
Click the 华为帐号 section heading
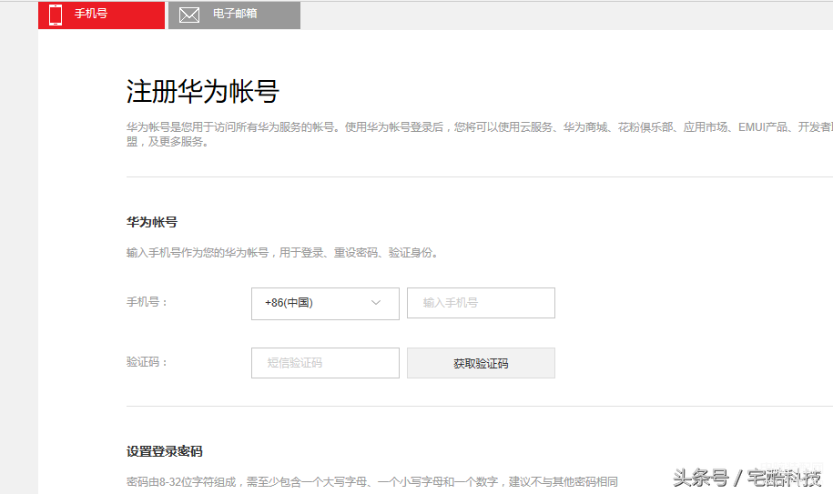pyautogui.click(x=152, y=222)
